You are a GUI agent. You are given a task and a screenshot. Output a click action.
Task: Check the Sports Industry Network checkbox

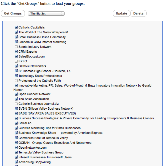tap(16, 47)
